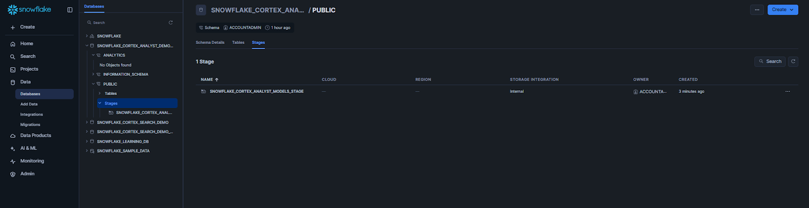Viewport: 809px width, 208px height.
Task: Select the ANALYTICS schema row
Action: [x=114, y=56]
